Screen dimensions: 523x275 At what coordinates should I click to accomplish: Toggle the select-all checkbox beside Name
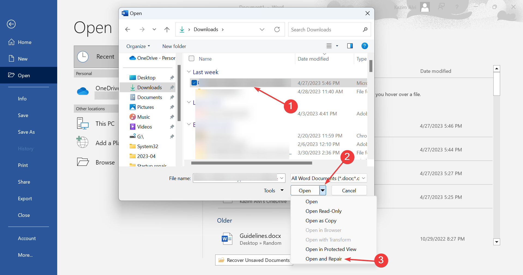point(191,58)
